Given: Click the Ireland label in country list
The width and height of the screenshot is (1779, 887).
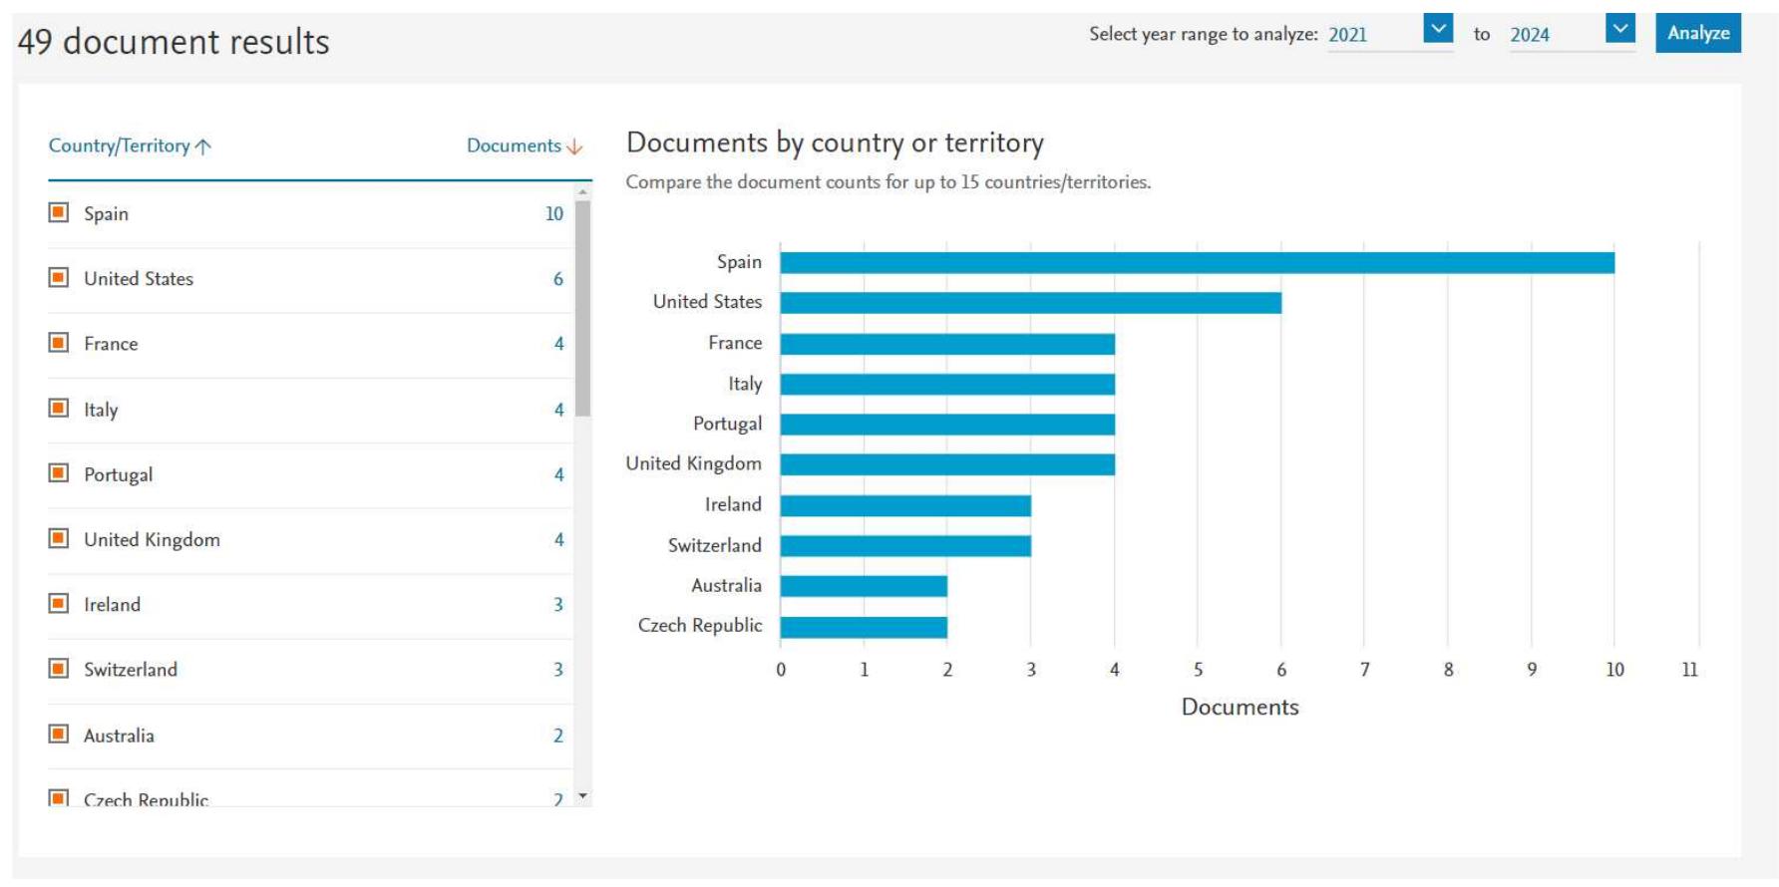Looking at the screenshot, I should pyautogui.click(x=112, y=605).
